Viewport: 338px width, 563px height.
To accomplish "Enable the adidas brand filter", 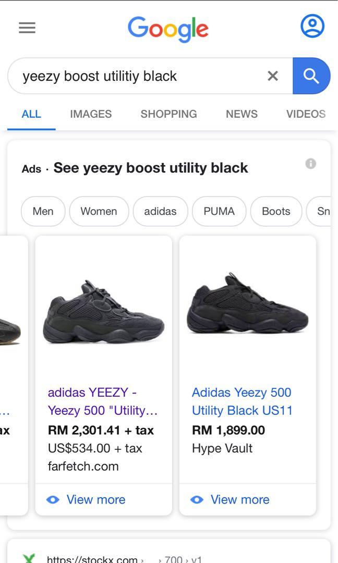I will coord(159,211).
